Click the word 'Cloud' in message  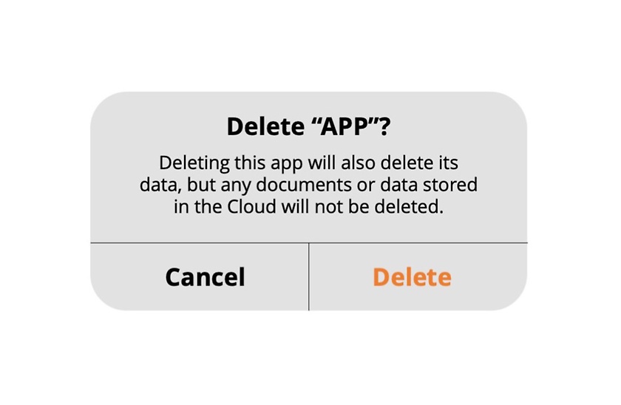coord(251,207)
